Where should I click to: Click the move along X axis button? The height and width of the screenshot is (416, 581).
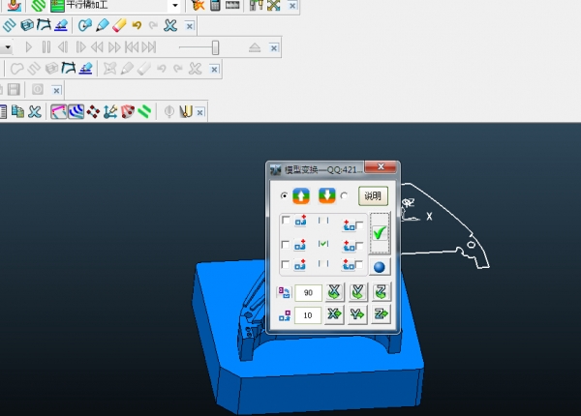pyautogui.click(x=334, y=314)
